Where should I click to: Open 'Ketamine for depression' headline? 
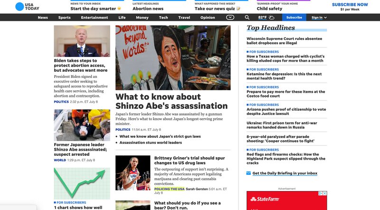(284, 76)
